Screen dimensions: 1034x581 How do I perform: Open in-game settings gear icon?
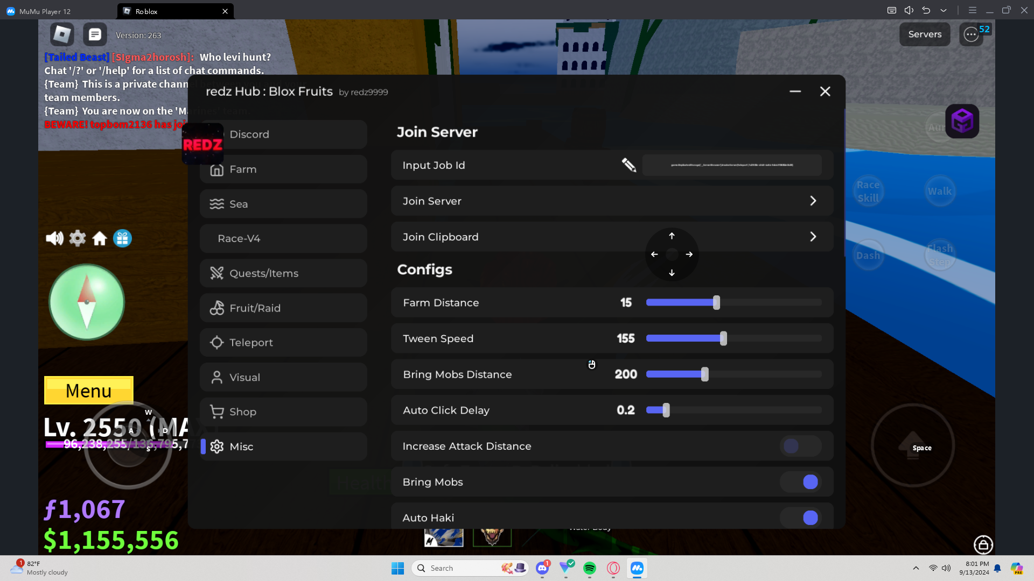[x=78, y=238]
